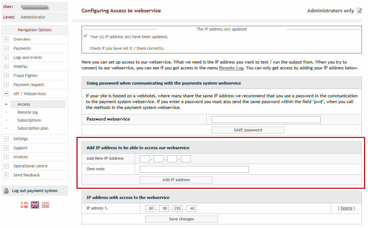
Task: Open the Subscription plan submenu item
Action: (33, 128)
